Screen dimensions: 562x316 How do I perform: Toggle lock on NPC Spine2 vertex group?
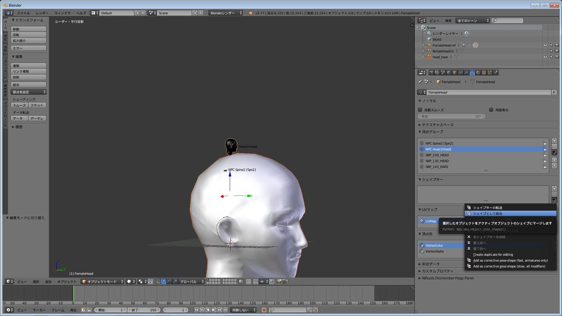point(545,143)
